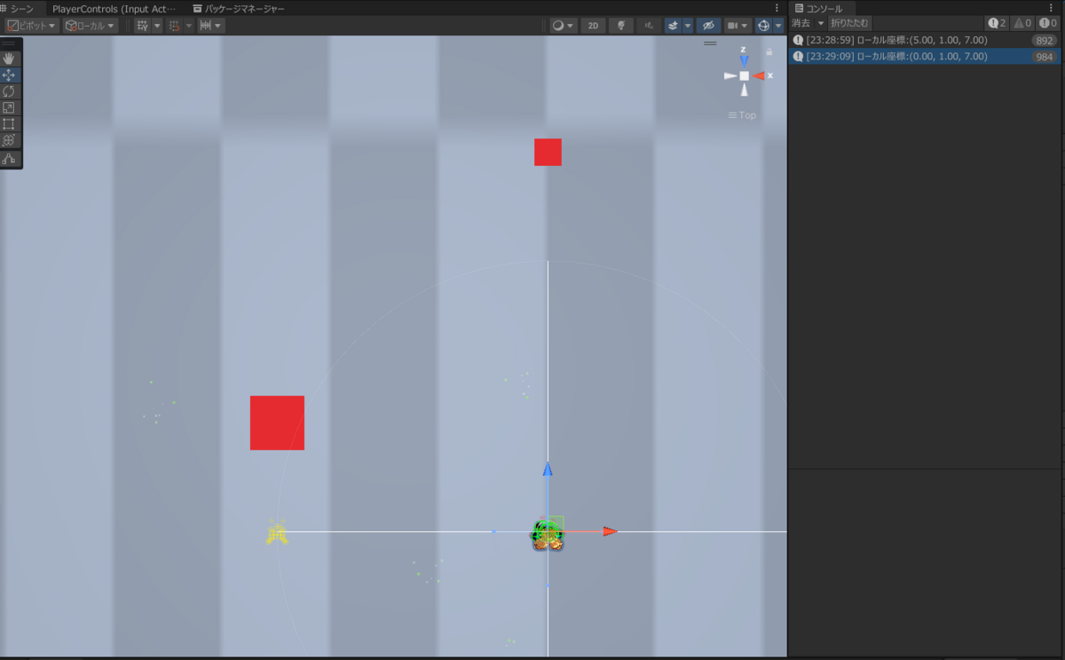Screen dimensions: 1065x660
Task: Select the Rect Transform tool
Action: coord(9,123)
